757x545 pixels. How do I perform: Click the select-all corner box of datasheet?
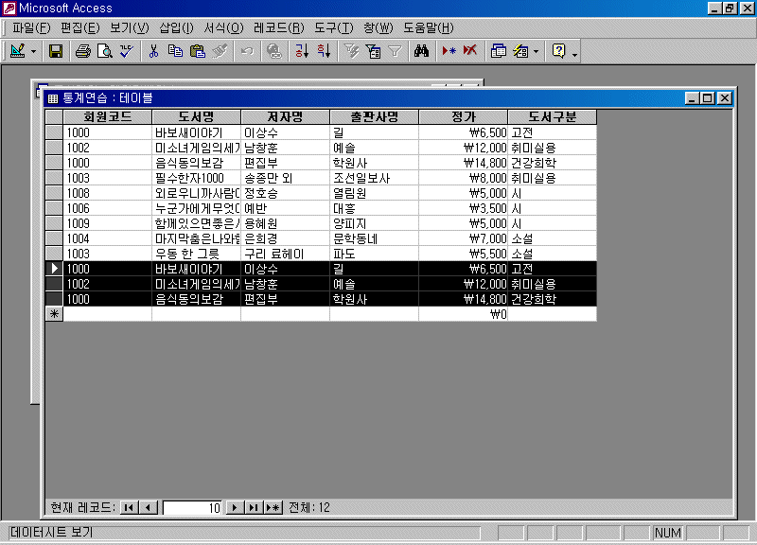(54, 116)
